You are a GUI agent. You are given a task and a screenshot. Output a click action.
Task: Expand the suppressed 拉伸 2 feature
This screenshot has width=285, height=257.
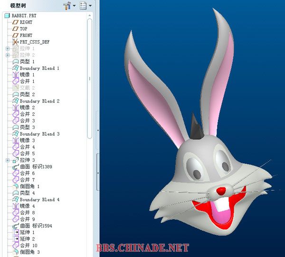pos(8,55)
